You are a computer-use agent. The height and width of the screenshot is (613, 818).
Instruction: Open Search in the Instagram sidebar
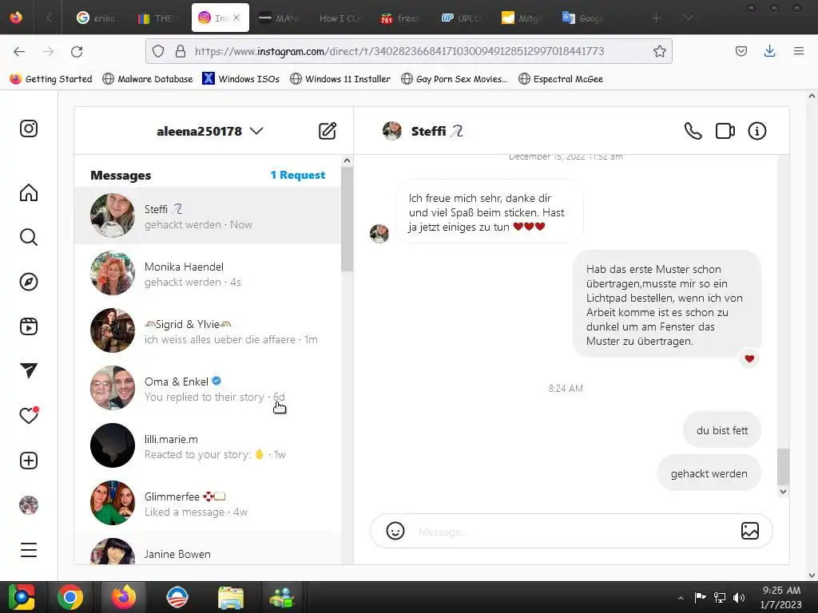click(x=29, y=237)
